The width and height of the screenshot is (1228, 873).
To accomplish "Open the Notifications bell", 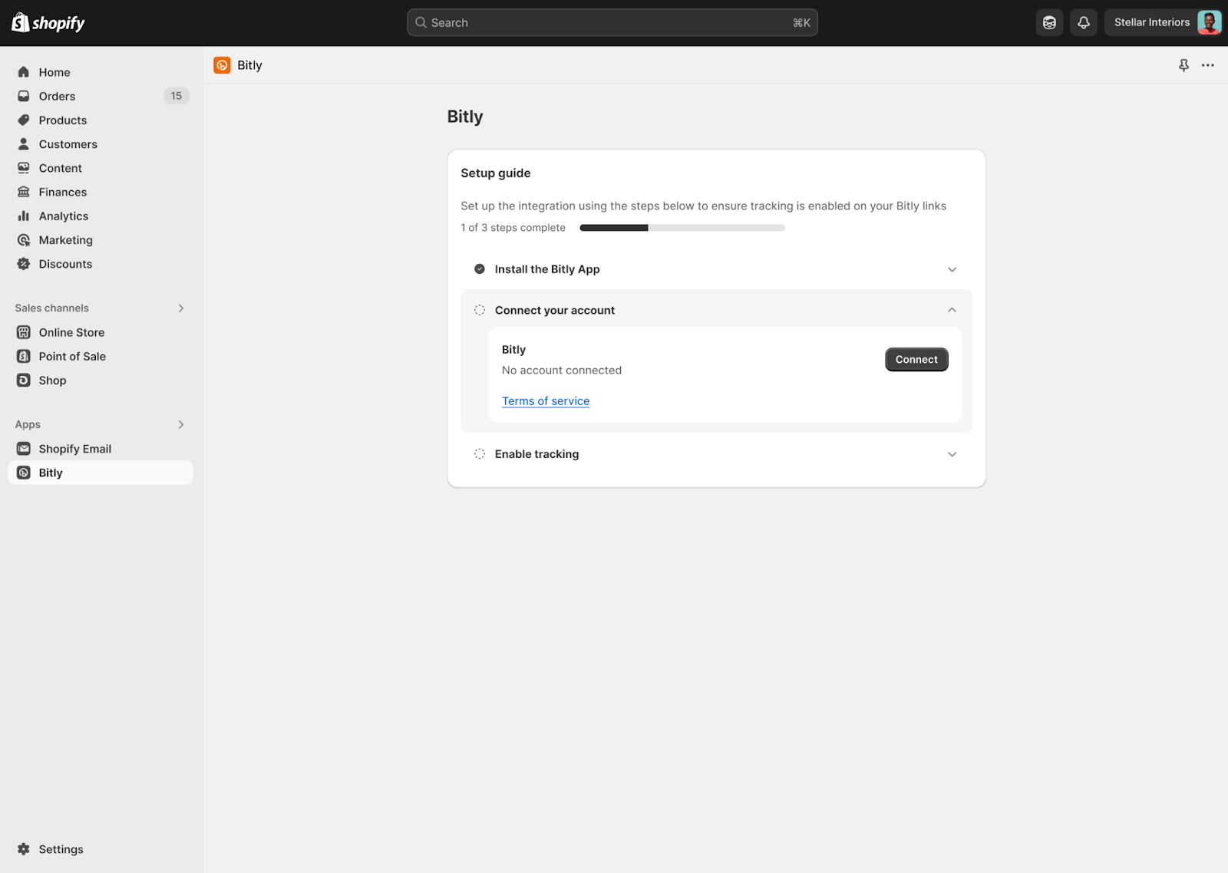I will coord(1083,22).
